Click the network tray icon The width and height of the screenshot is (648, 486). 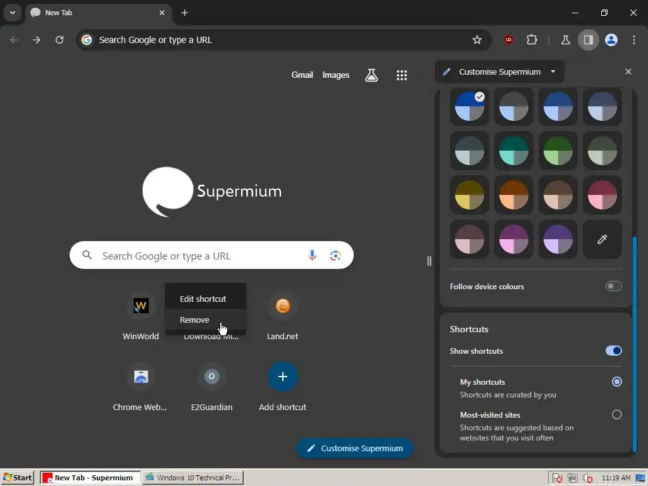pyautogui.click(x=572, y=478)
